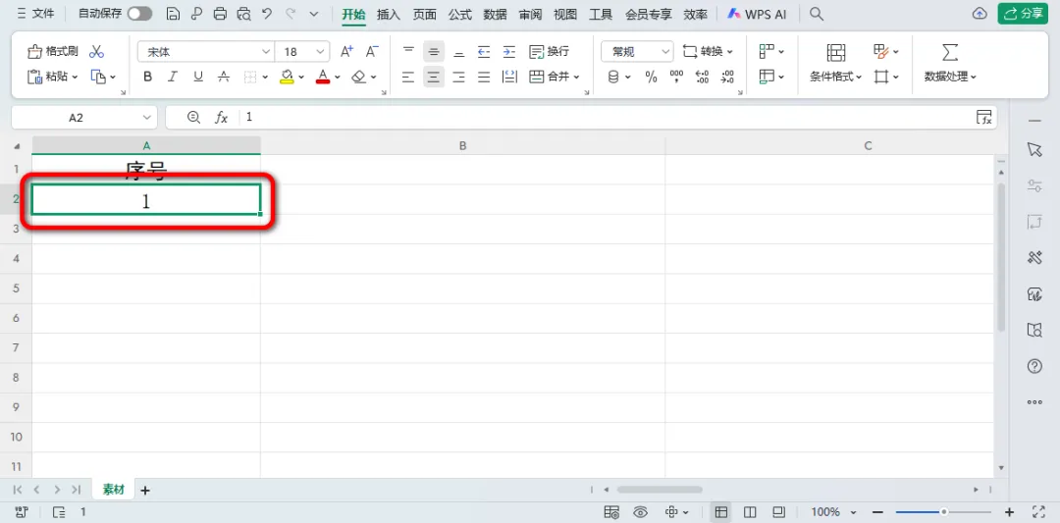Open the File (文件) menu
Screen dimensions: 1060x523
[x=36, y=14]
